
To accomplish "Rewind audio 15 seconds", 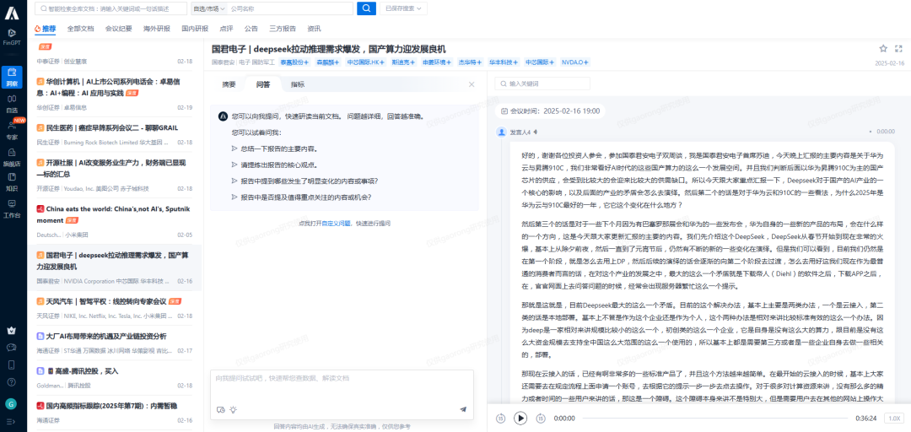I will pos(501,418).
